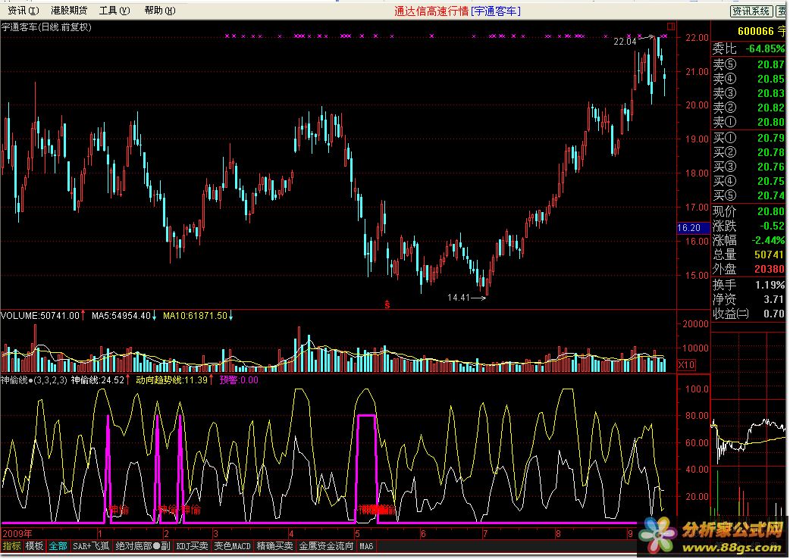Viewport: 790px width, 559px height.
Task: Switch to the 绝对底部●副 indicator tab
Action: [x=143, y=546]
